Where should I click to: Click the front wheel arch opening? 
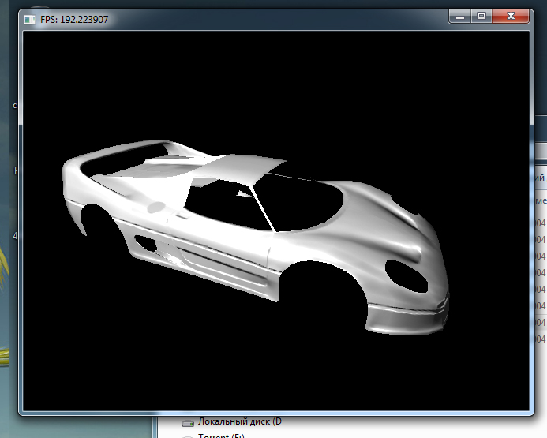point(322,296)
